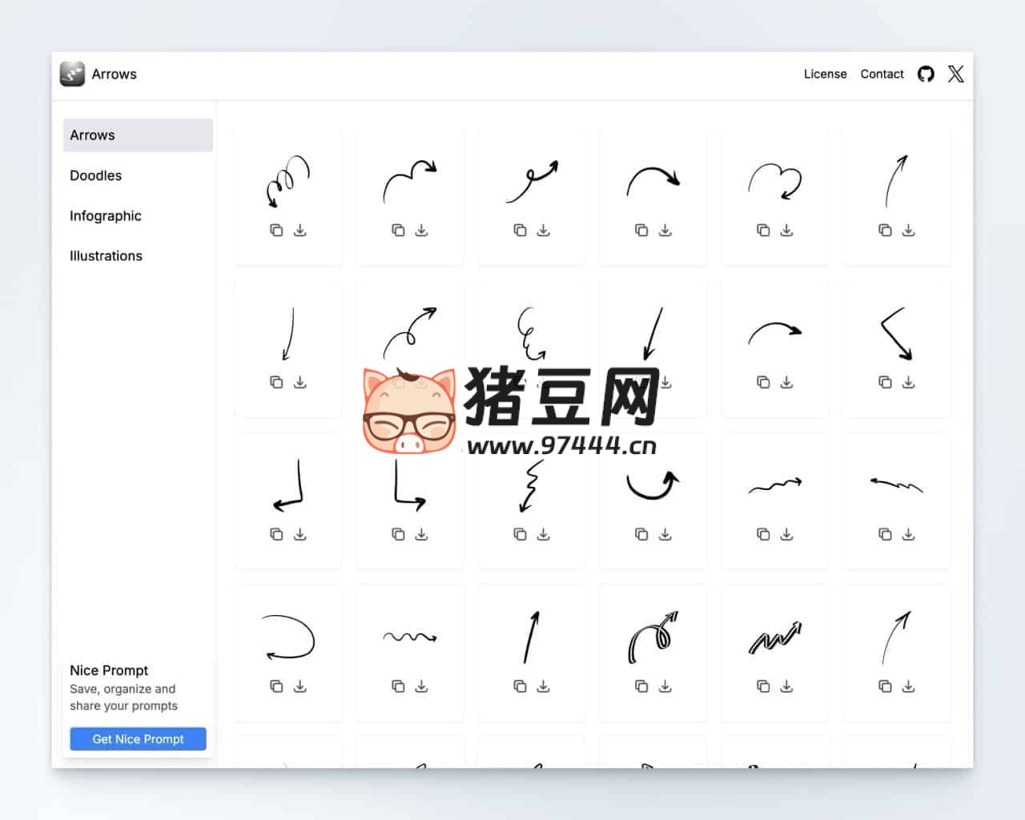The width and height of the screenshot is (1025, 820).
Task: Copy the thin straight downward arrow
Action: pyautogui.click(x=276, y=382)
